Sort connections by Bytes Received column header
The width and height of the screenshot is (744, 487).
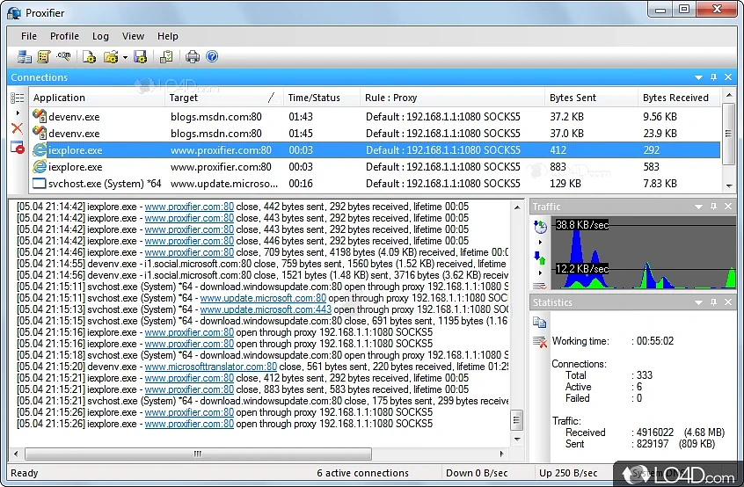pyautogui.click(x=675, y=98)
